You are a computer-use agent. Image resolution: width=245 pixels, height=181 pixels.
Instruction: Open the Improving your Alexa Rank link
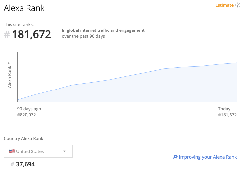(x=207, y=157)
